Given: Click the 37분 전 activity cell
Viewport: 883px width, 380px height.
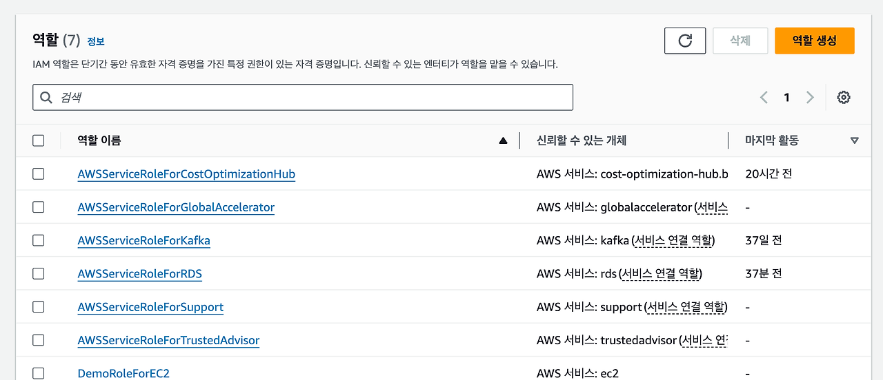Looking at the screenshot, I should tap(764, 273).
